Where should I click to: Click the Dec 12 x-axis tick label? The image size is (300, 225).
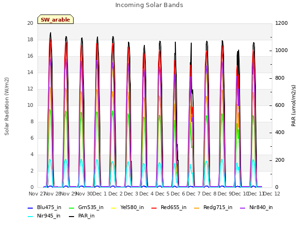coord(272,194)
